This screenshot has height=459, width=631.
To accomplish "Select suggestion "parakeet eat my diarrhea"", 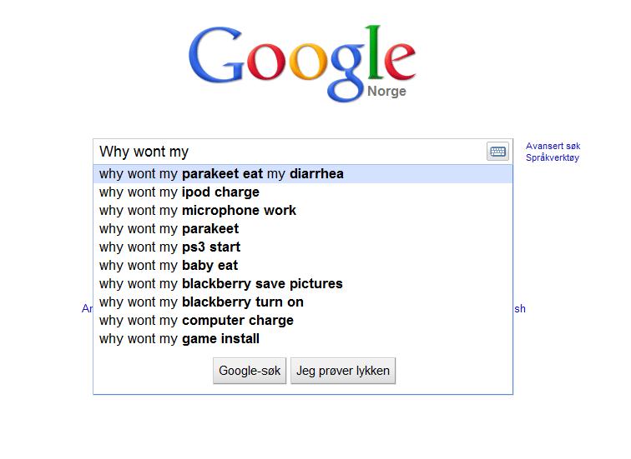I will pyautogui.click(x=303, y=174).
